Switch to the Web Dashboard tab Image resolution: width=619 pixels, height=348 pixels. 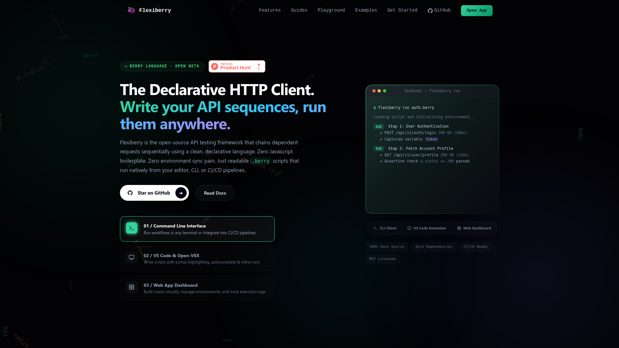click(x=474, y=228)
